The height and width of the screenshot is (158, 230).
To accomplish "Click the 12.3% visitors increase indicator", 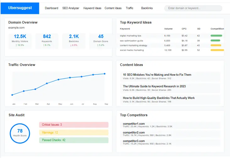I will click(x=20, y=45).
